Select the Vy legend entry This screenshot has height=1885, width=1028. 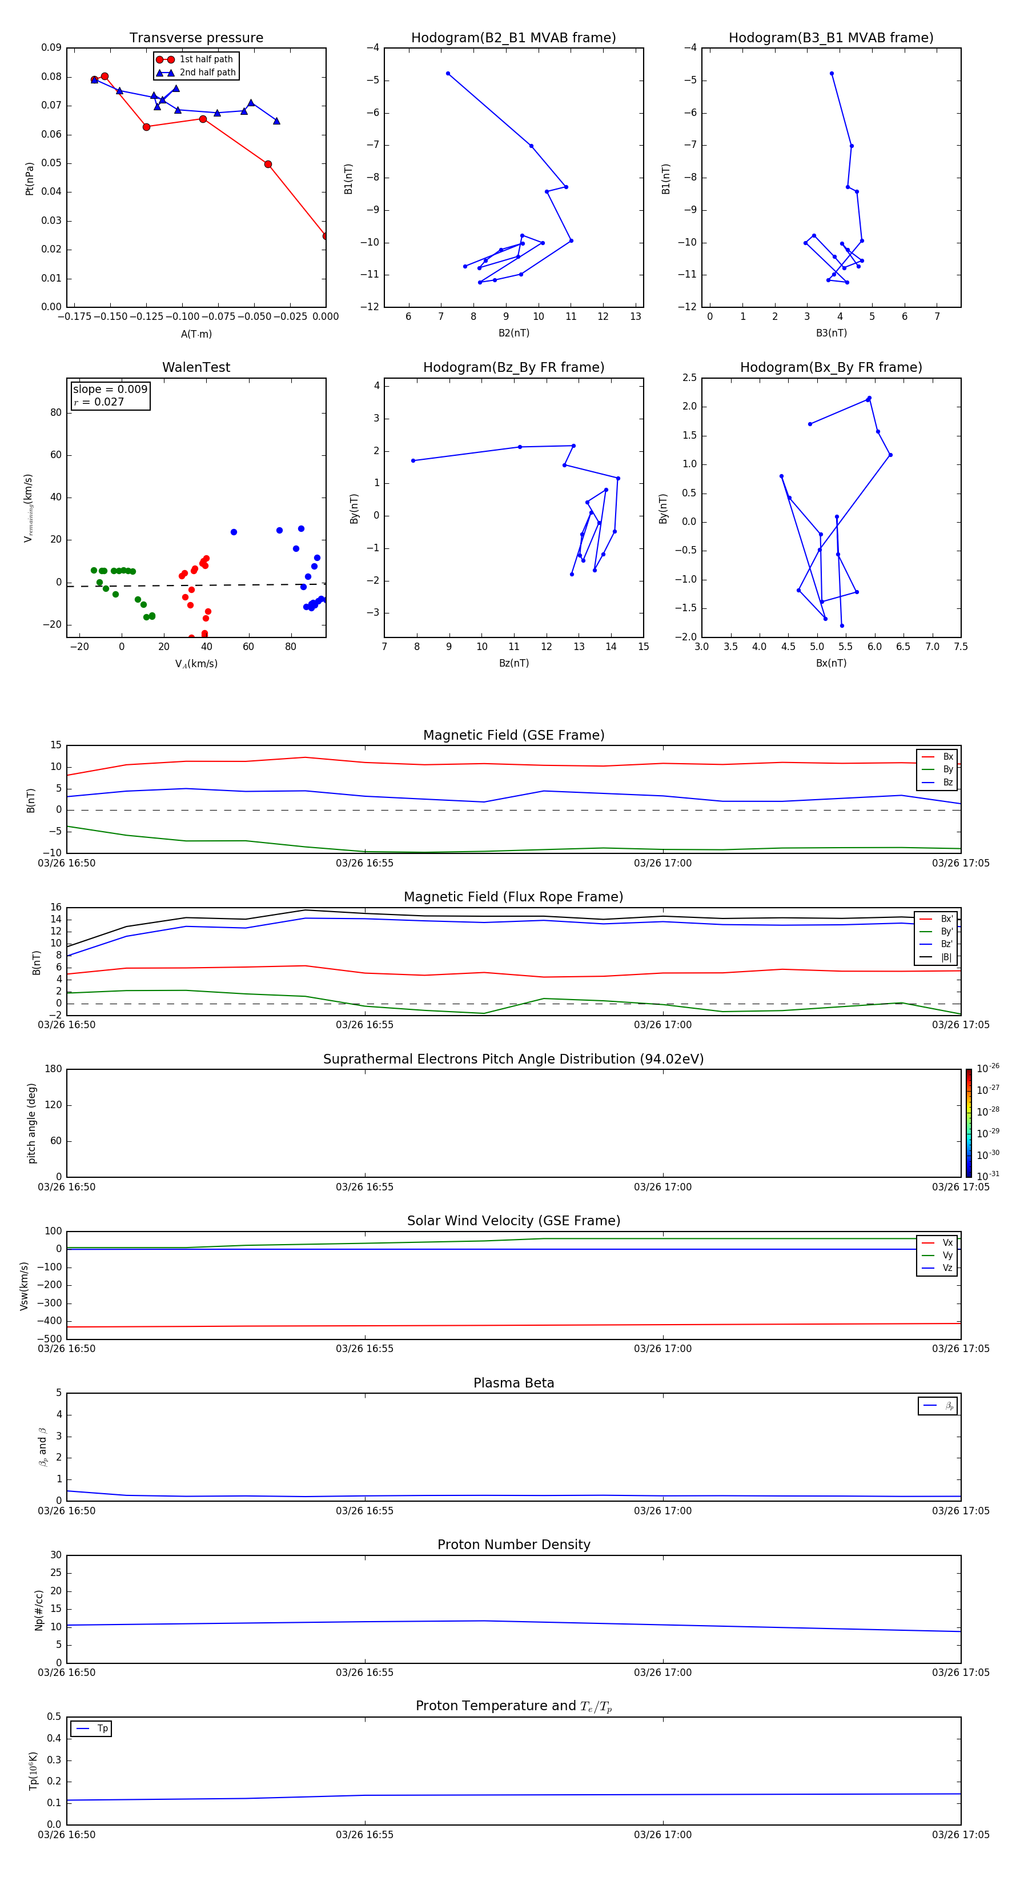tap(937, 1255)
